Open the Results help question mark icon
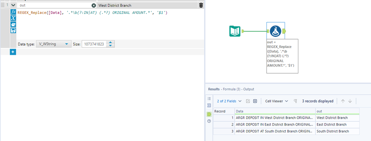Screen dimensions: 371x141 click(209, 121)
